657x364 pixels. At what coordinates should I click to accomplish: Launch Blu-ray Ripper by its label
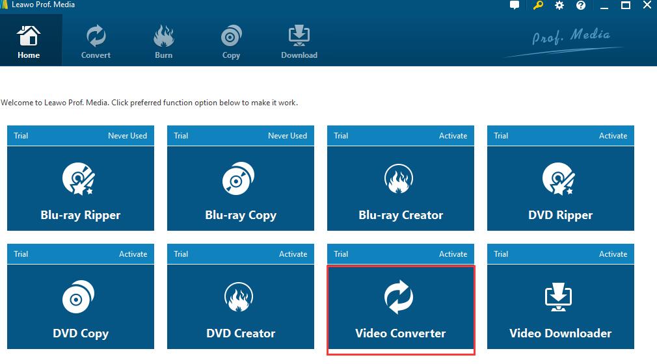click(81, 215)
